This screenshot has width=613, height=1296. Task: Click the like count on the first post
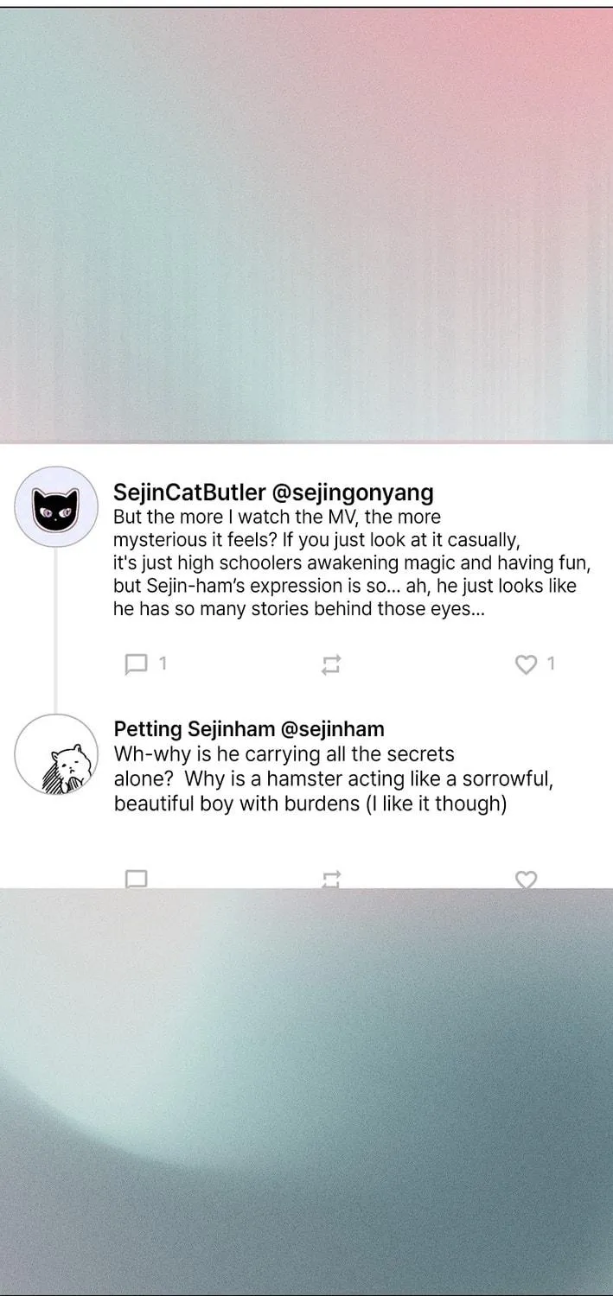[552, 664]
